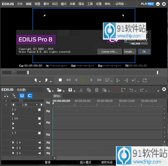Toggle sync lock on 1 T track
The width and height of the screenshot is (168, 166).
48,134
